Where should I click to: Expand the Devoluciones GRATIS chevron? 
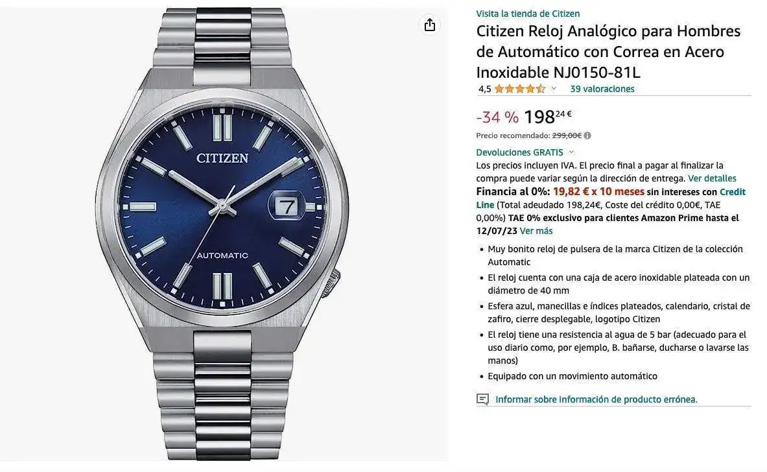pos(571,152)
